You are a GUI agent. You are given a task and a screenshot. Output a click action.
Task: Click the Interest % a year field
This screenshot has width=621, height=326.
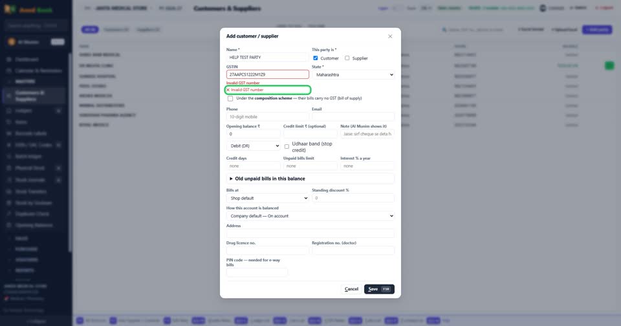point(367,166)
